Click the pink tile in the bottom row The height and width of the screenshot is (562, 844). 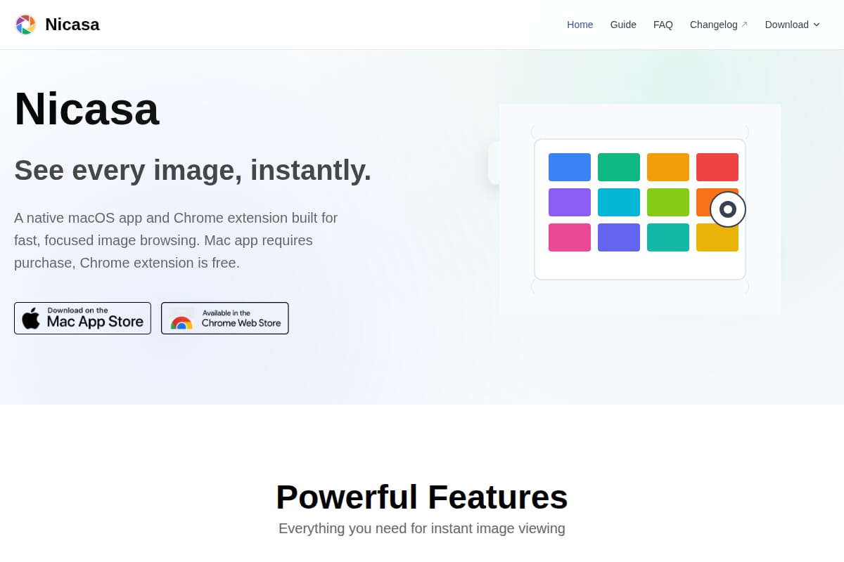(570, 237)
